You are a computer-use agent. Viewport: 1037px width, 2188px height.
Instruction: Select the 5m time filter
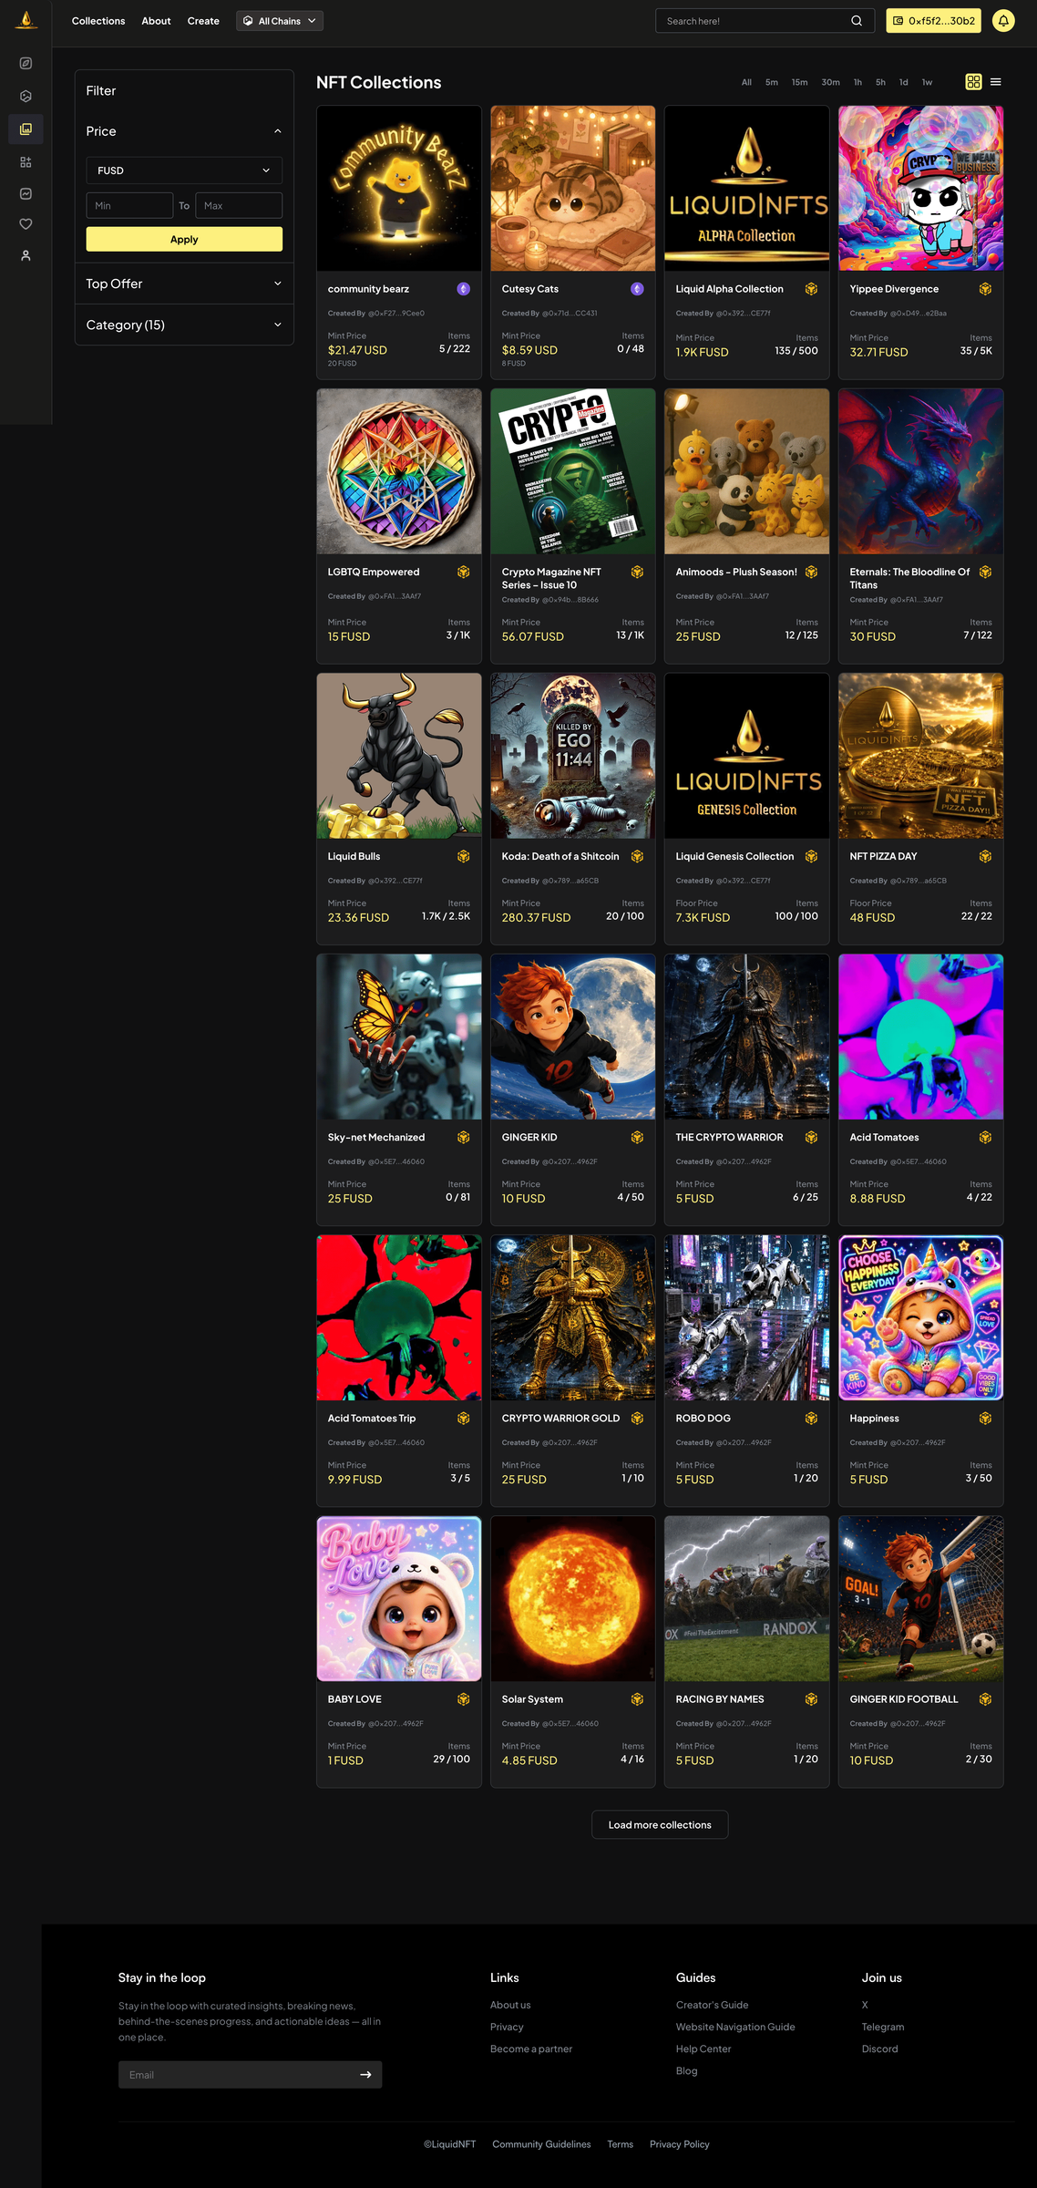[772, 82]
